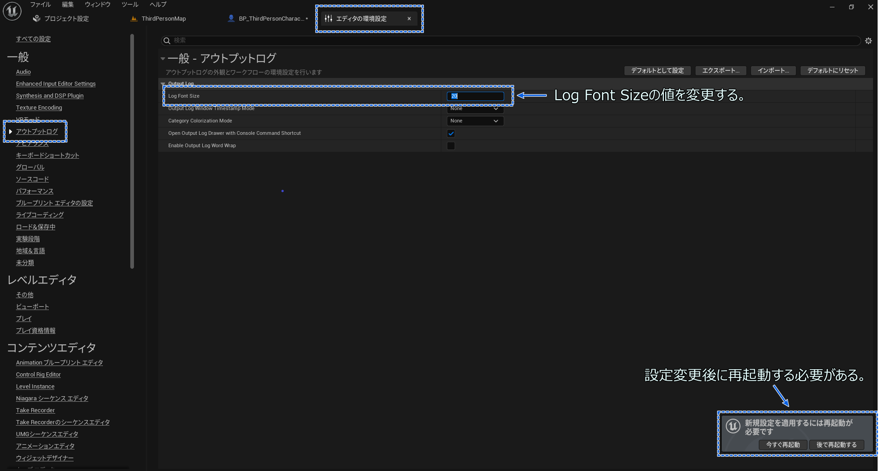Click the ThirdPersonMap tab icon
The width and height of the screenshot is (879, 471).
point(134,19)
